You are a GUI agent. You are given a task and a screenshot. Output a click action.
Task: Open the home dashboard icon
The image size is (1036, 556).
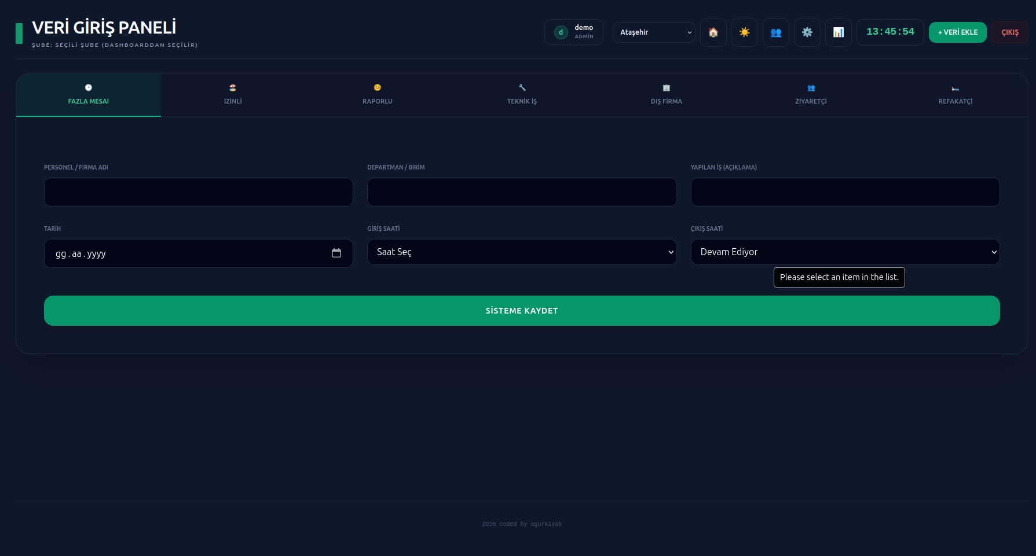(713, 32)
